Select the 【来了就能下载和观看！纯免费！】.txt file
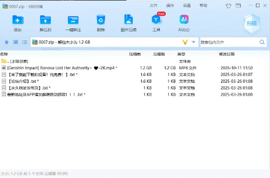 pos(135,75)
